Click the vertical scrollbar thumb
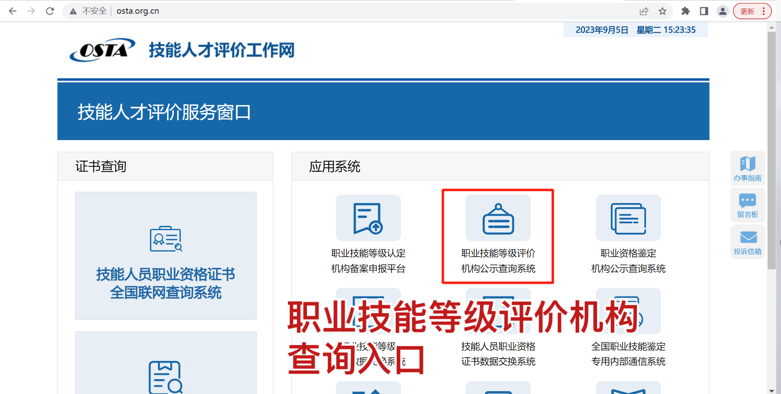781x394 pixels. [x=772, y=151]
